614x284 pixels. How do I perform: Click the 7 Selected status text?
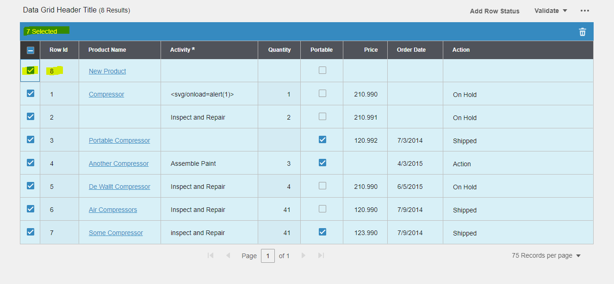[x=42, y=31]
